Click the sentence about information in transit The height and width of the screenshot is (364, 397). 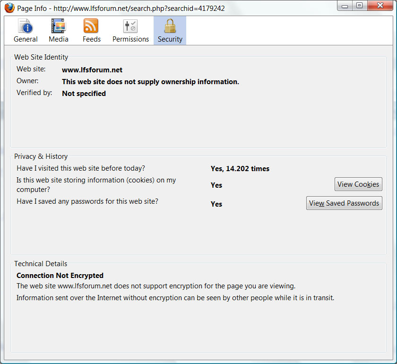175,298
